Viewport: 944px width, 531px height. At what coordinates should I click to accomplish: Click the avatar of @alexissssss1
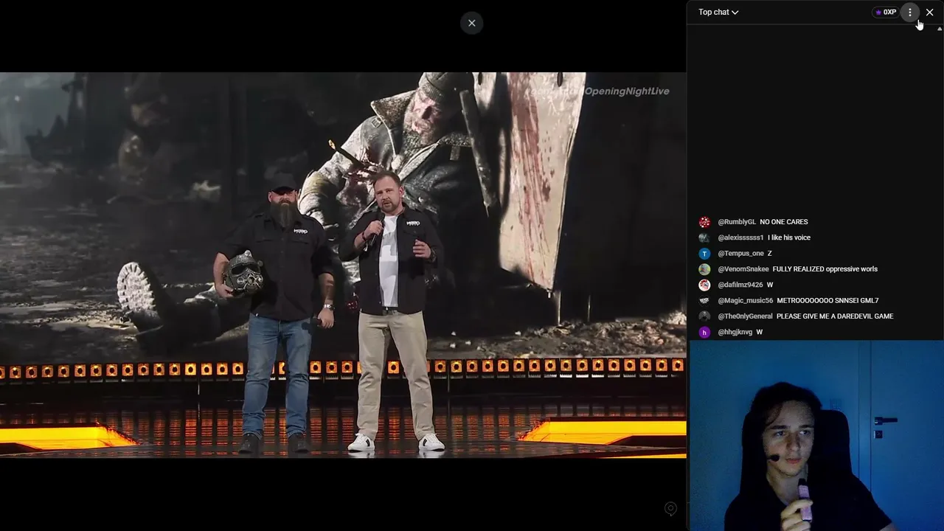coord(704,237)
